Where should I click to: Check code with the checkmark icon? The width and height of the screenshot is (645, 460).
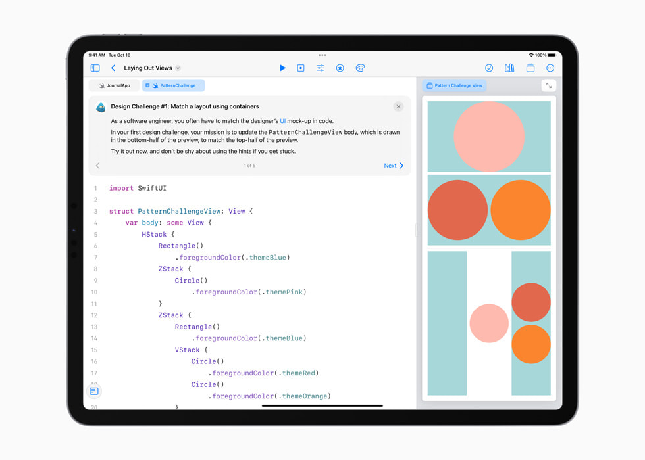(488, 68)
